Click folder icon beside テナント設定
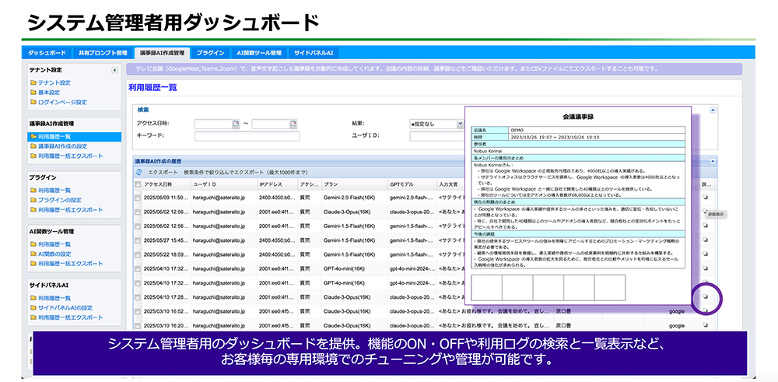This screenshot has width=778, height=382. 33,82
